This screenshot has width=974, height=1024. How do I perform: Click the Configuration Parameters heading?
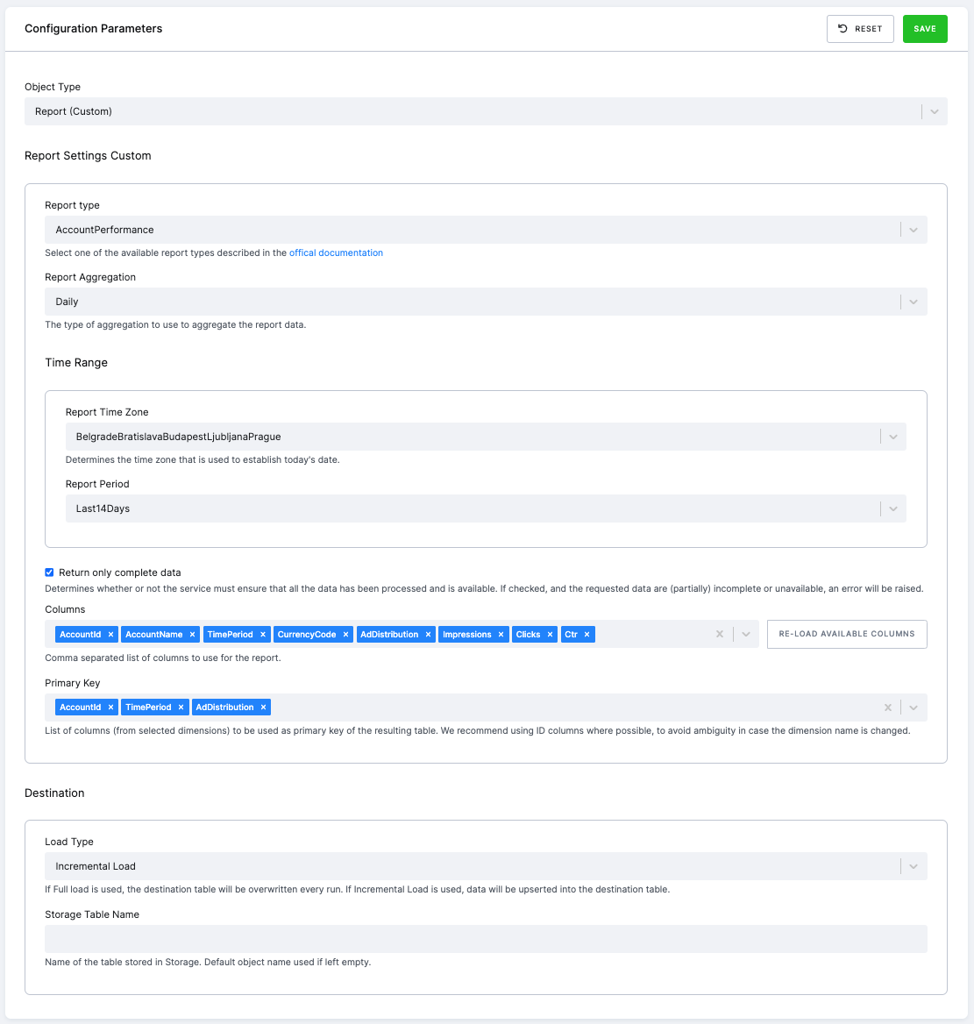(94, 29)
